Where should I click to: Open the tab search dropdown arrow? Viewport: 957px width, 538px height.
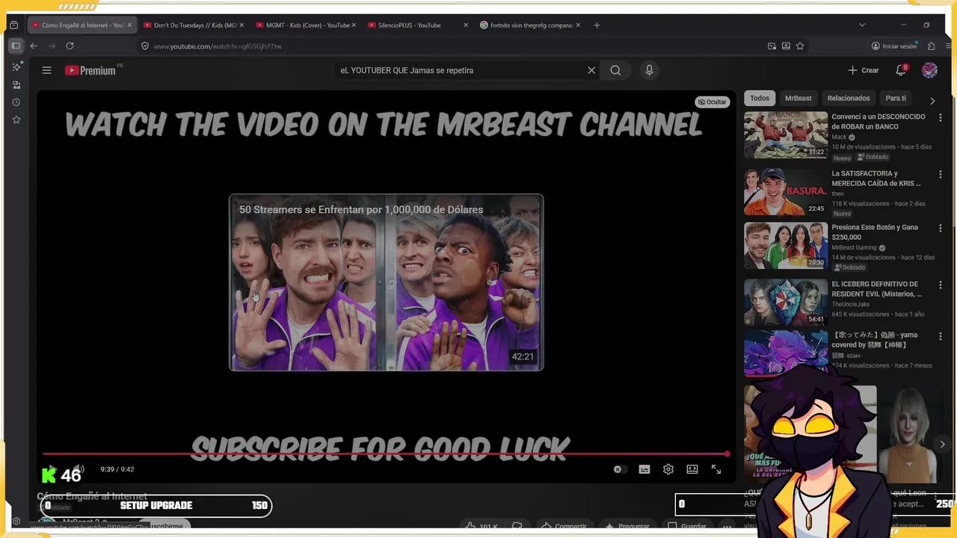coord(862,25)
